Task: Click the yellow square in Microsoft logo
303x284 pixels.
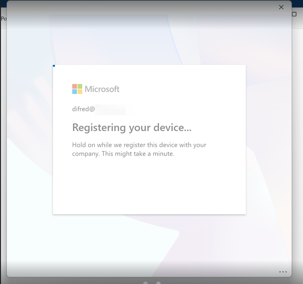Action: click(x=80, y=92)
